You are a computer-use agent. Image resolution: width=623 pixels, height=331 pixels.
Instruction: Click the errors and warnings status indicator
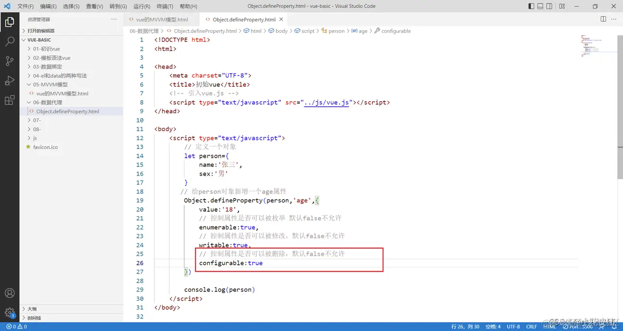coord(16,327)
